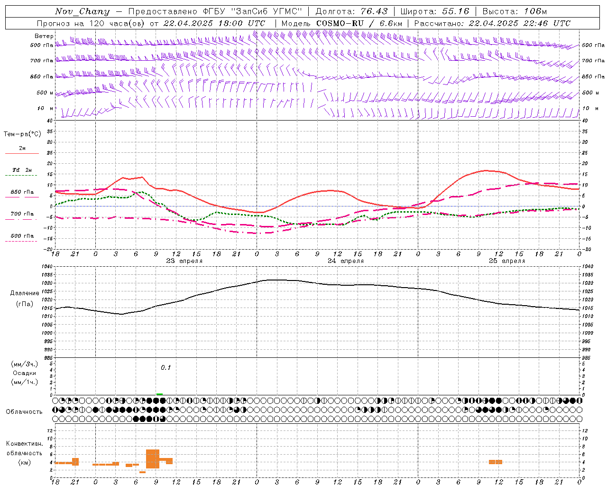Click the "10 м" wind level label on the left side

click(46, 108)
